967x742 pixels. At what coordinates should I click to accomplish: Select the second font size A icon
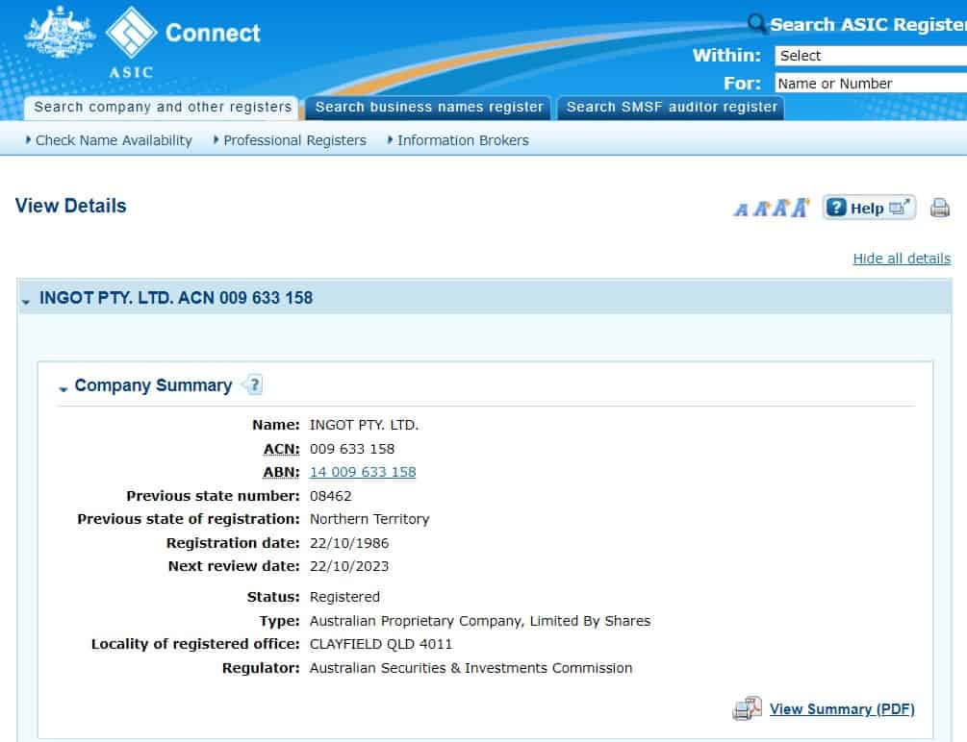tap(763, 209)
